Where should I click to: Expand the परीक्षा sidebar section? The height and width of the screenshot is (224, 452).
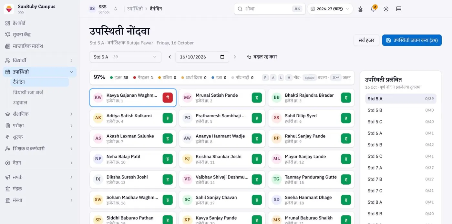pyautogui.click(x=39, y=126)
